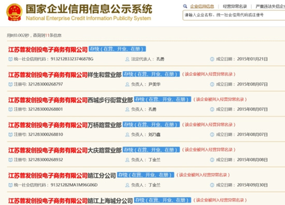This screenshot has height=205, width=285.
Task: Focus the enterprise name search field
Action: 234,15
